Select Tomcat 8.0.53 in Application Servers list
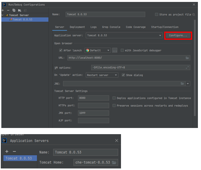The image size is (201, 170). 20,158
